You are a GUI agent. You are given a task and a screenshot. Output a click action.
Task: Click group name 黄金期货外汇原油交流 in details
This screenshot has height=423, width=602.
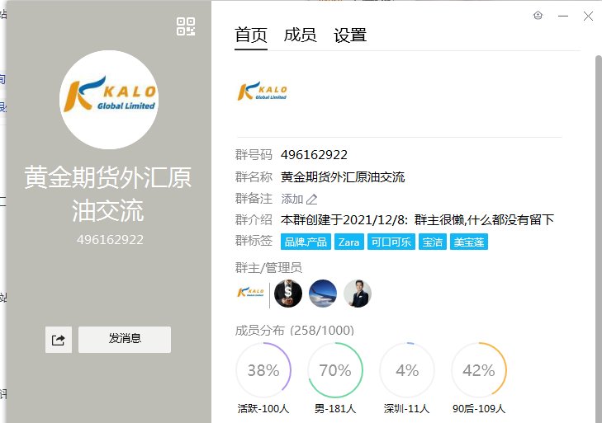tap(343, 177)
